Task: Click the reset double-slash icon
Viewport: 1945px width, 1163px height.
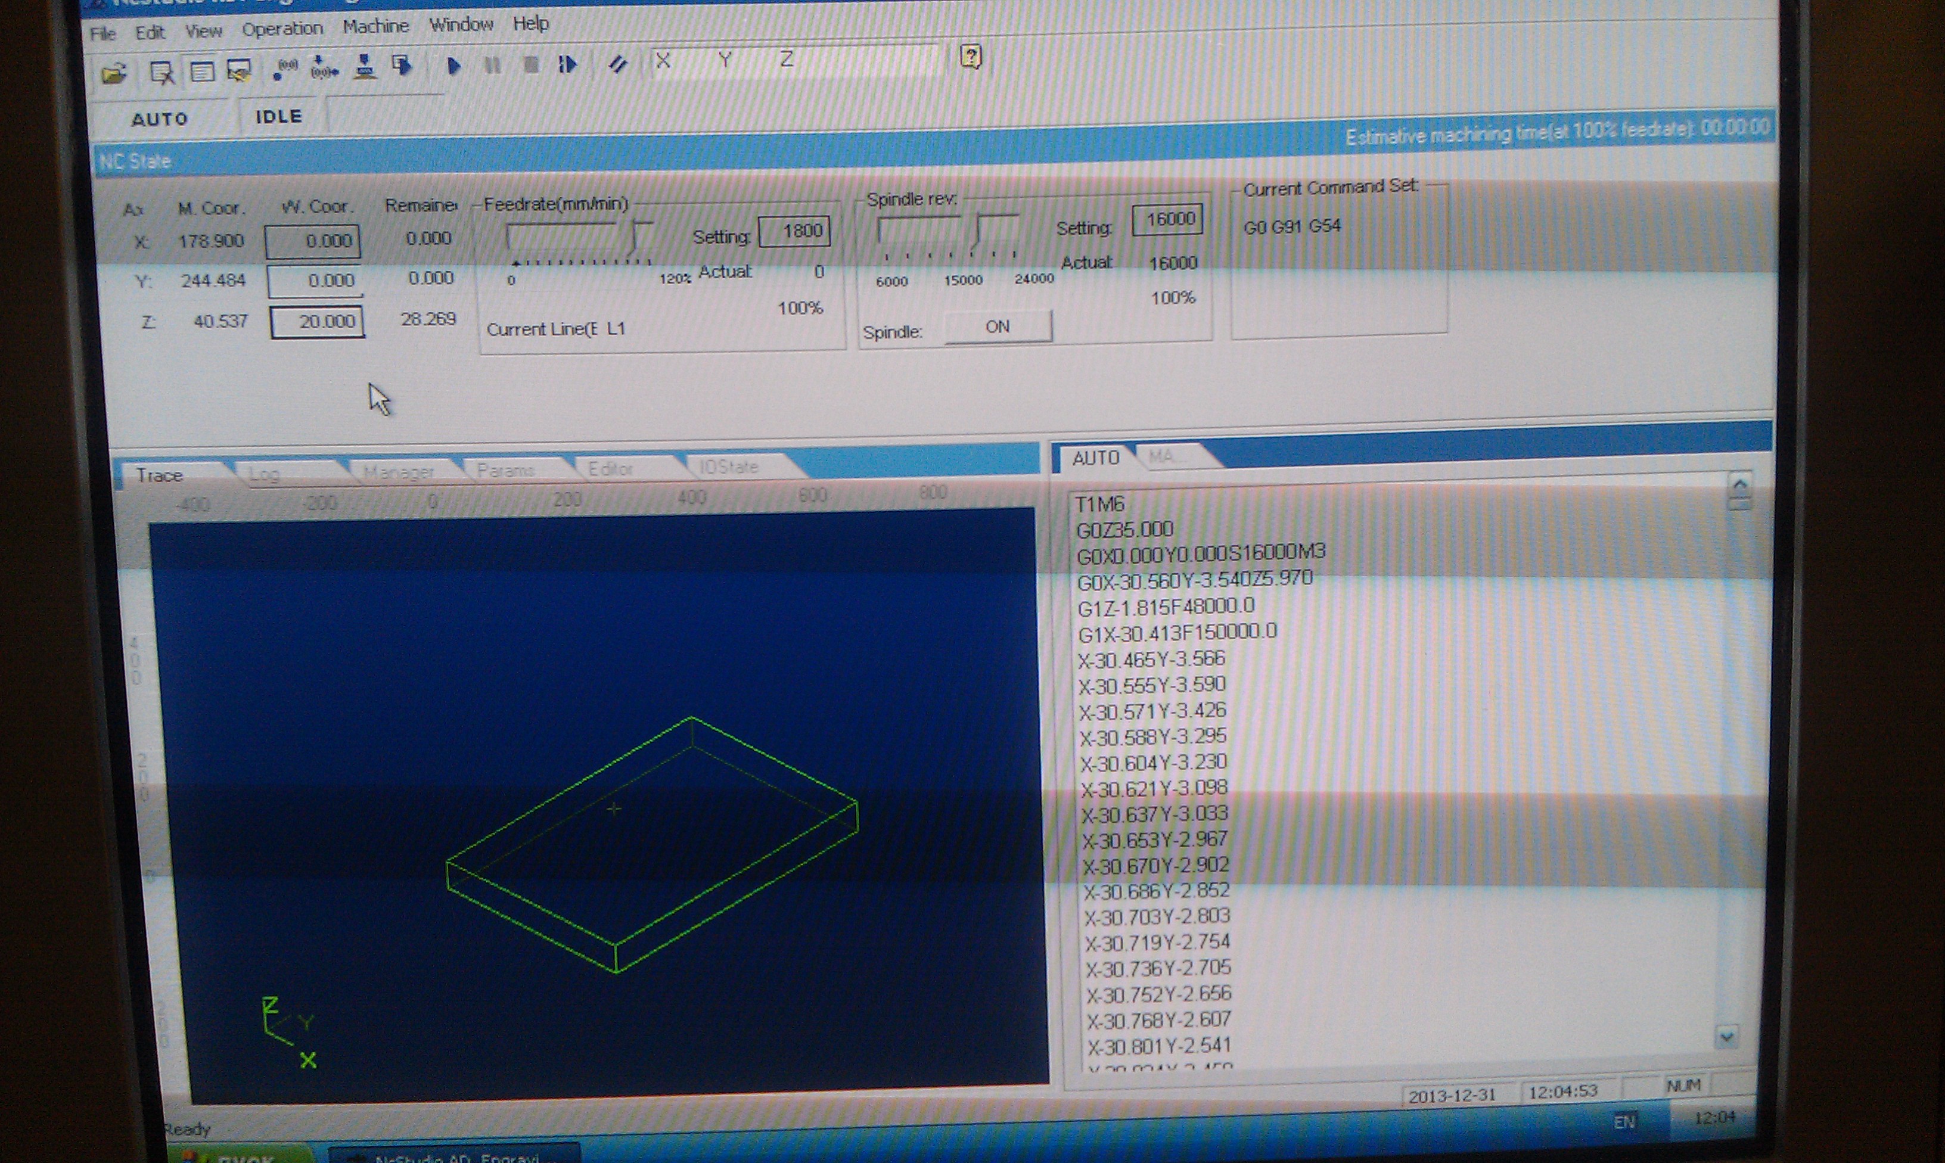Action: [617, 64]
